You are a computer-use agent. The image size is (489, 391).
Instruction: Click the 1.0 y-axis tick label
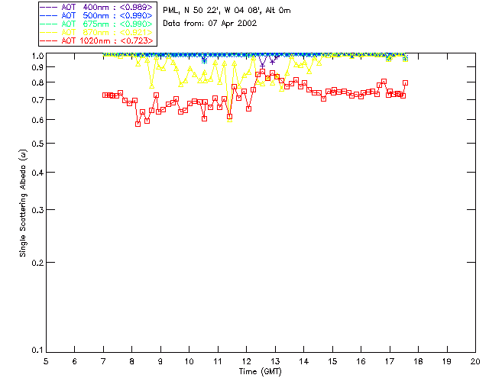pyautogui.click(x=37, y=56)
